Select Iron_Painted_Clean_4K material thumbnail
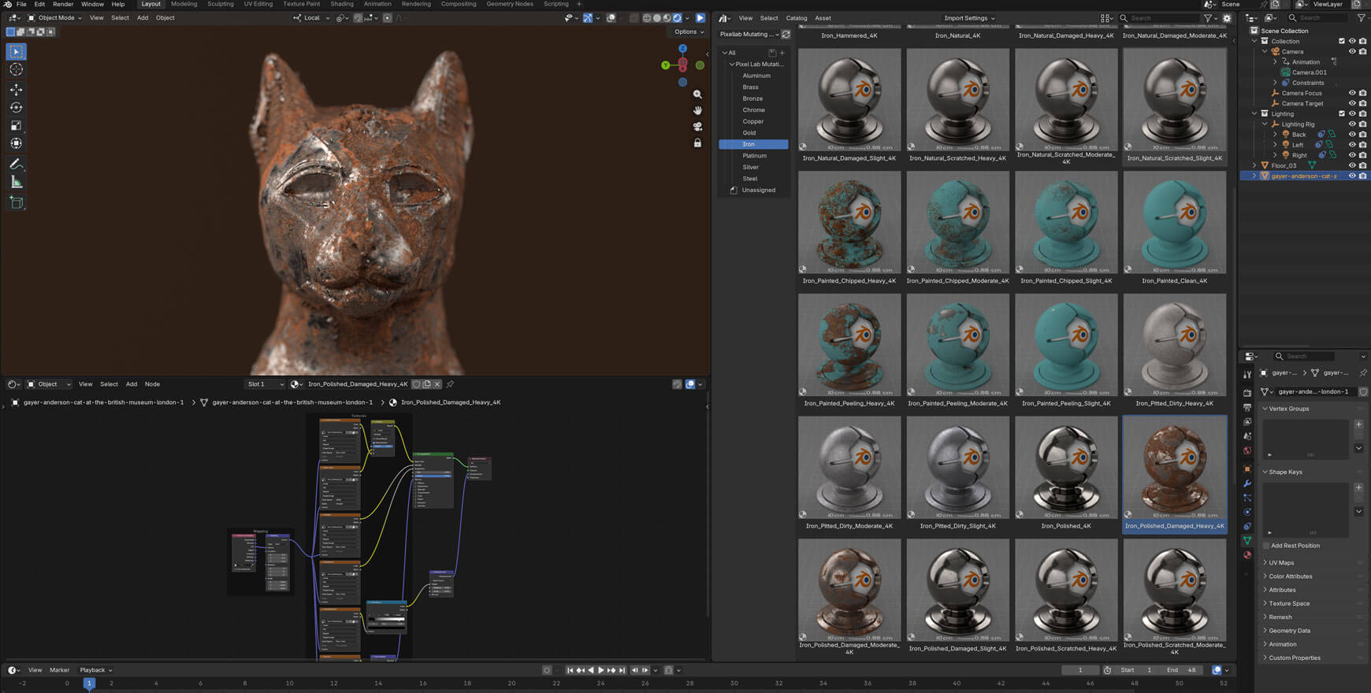This screenshot has height=693, width=1371. (x=1174, y=229)
